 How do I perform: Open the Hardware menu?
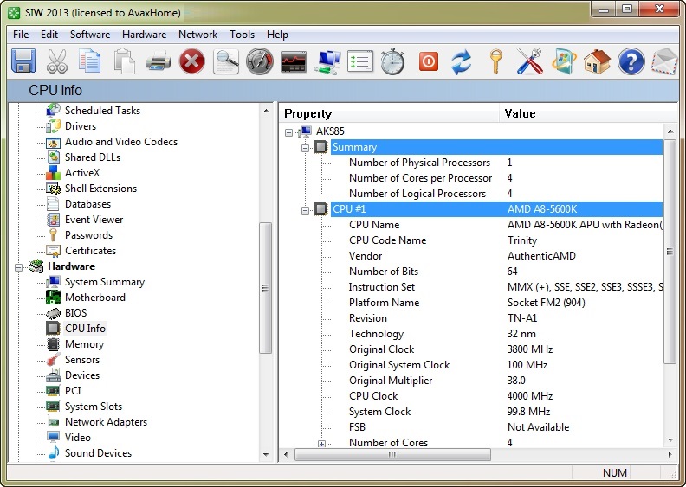click(144, 35)
